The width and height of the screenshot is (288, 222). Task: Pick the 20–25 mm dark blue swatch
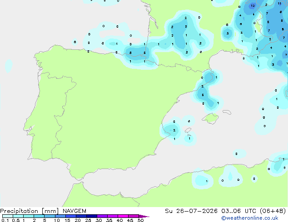81,216
